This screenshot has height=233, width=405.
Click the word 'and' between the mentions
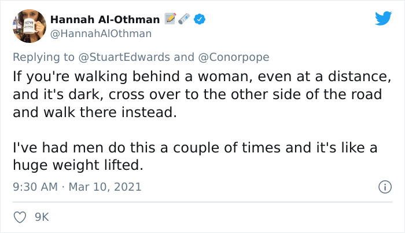pyautogui.click(x=183, y=57)
